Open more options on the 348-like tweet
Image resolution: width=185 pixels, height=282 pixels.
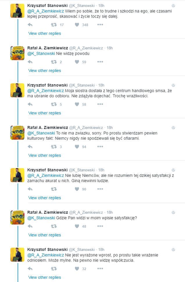[x=100, y=25]
